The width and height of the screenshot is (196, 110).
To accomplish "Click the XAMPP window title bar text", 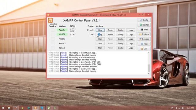I will 99,15.
